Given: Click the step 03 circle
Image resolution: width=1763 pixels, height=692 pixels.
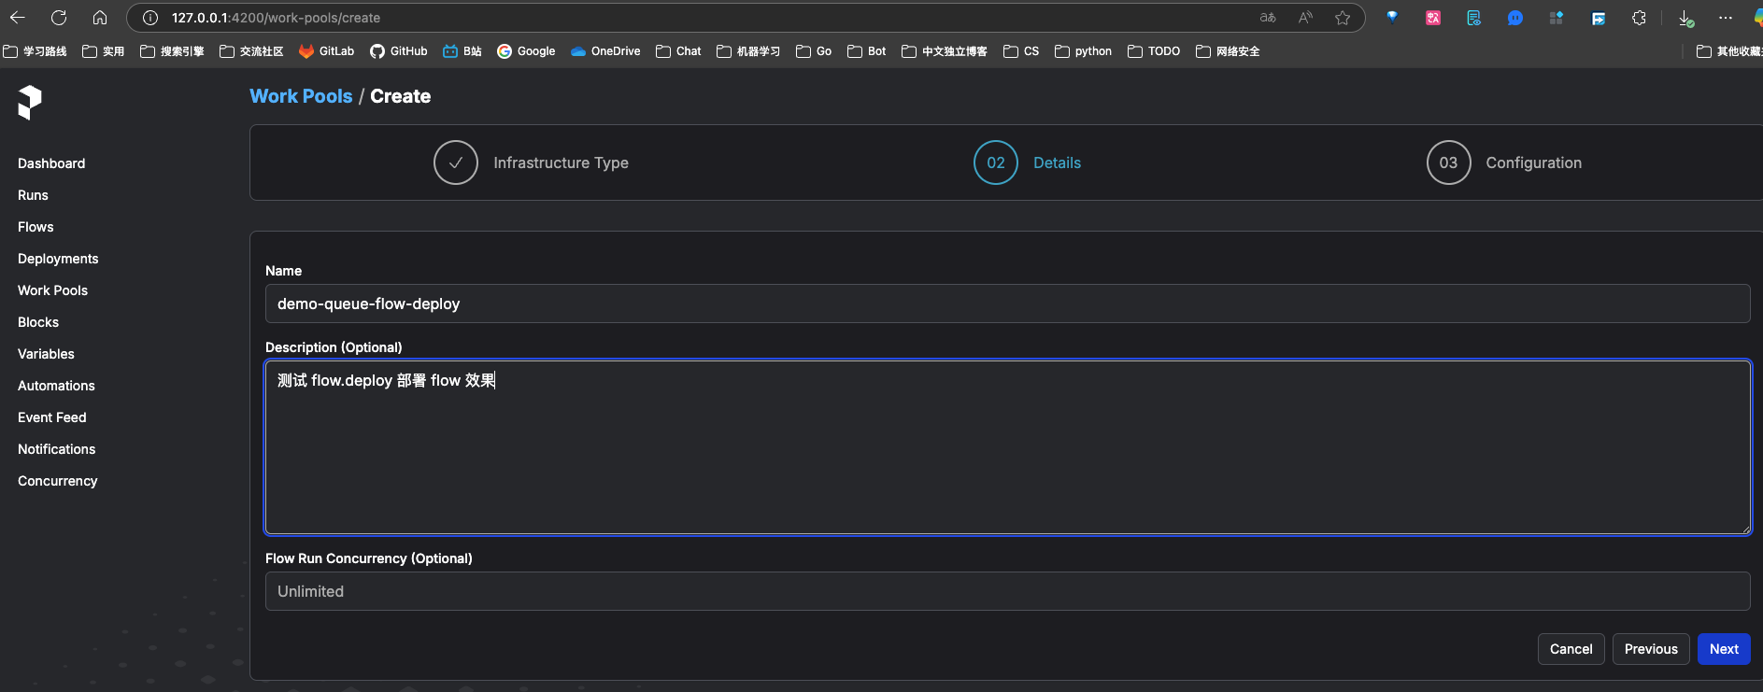Looking at the screenshot, I should (1448, 162).
